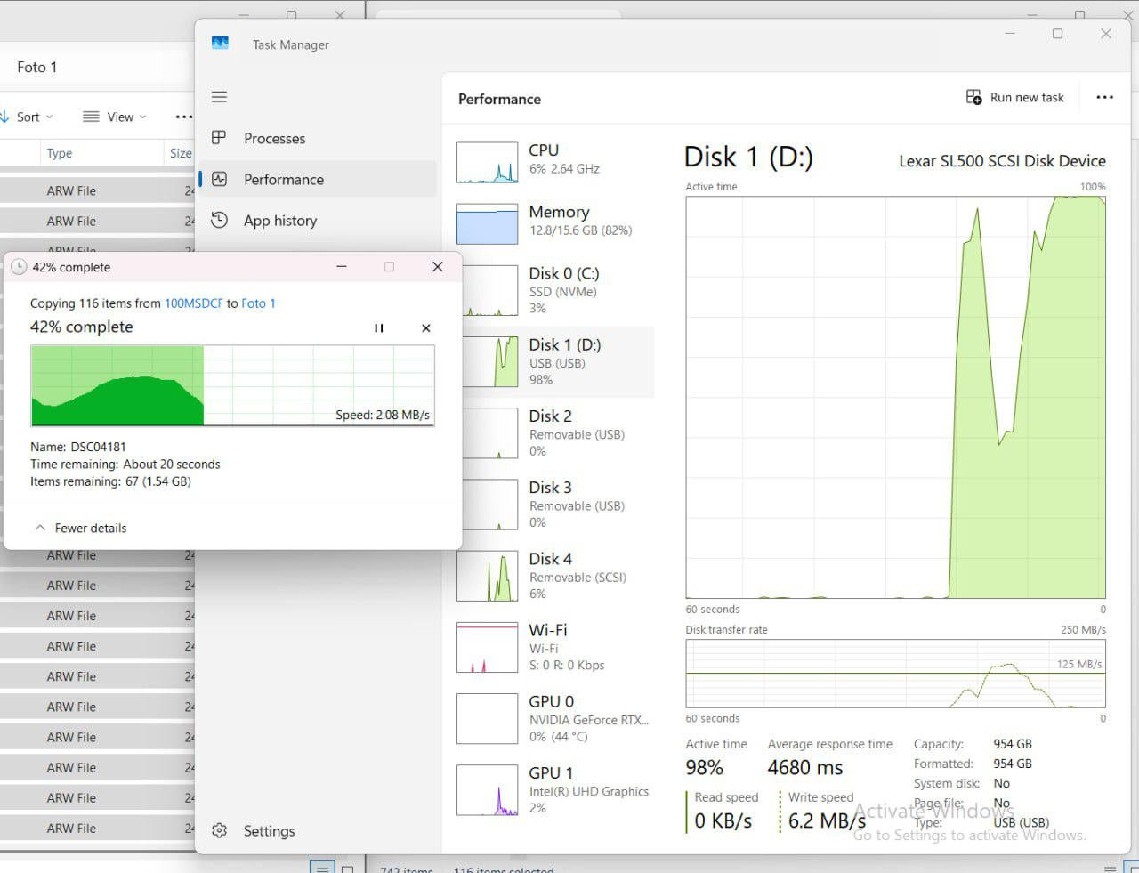Open the App history page
1139x873 pixels.
279,221
